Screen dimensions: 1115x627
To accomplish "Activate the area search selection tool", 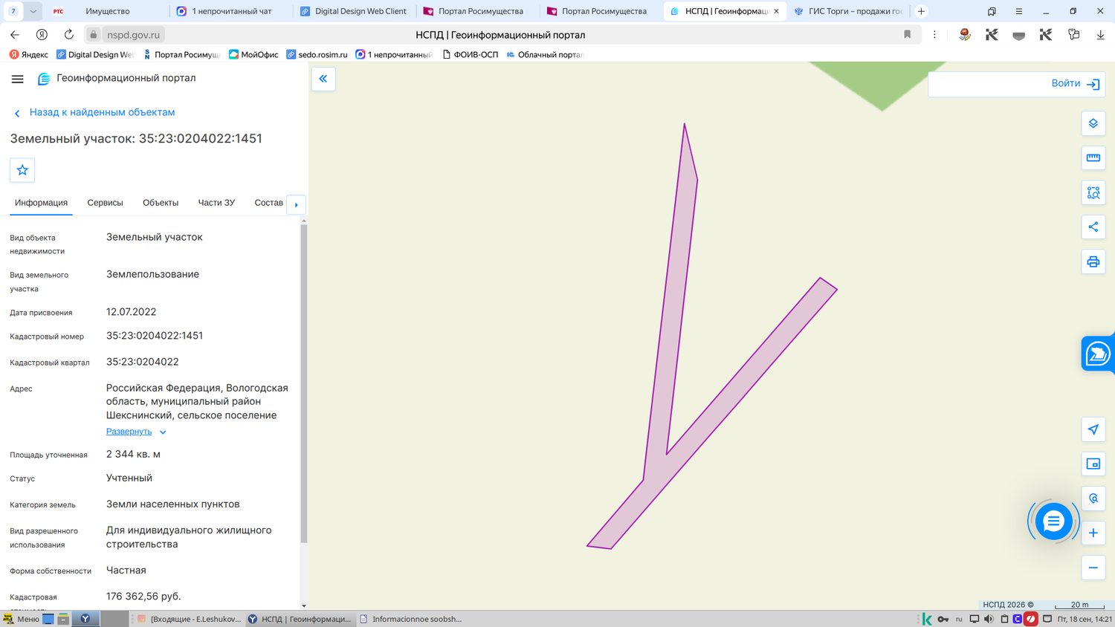I will coord(1093,192).
